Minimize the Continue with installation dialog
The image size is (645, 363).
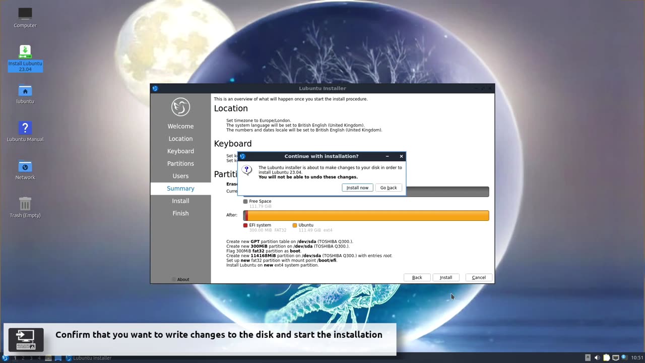pos(387,156)
